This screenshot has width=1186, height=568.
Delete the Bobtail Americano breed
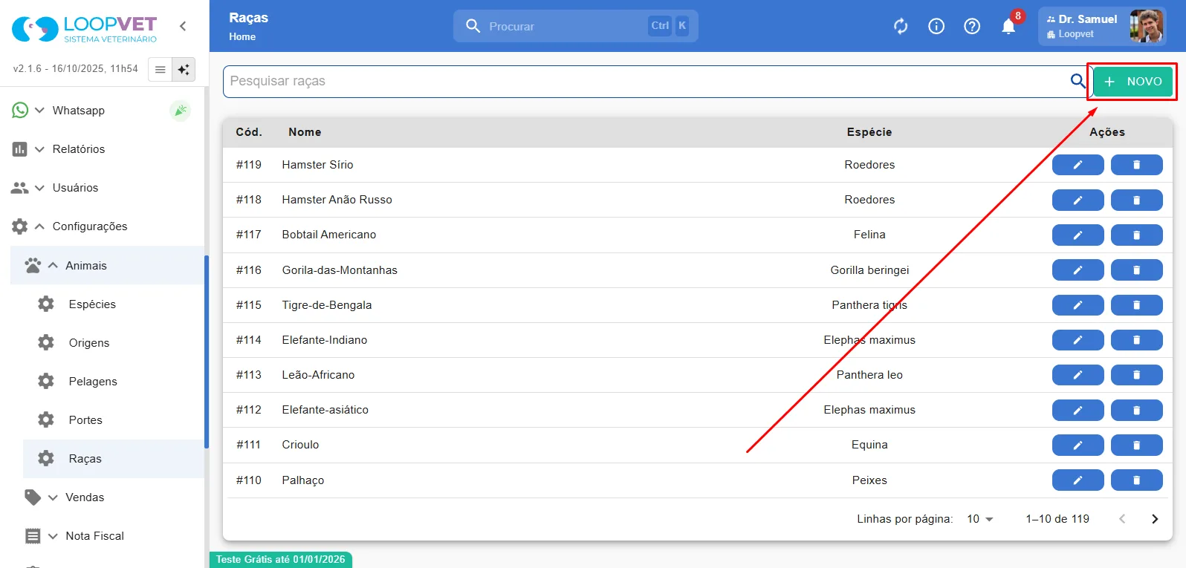(1136, 235)
